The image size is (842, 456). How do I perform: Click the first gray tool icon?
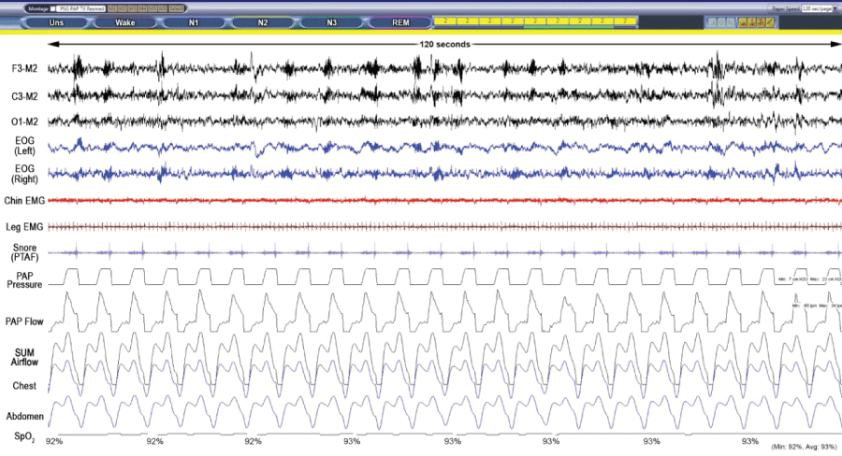[x=712, y=21]
